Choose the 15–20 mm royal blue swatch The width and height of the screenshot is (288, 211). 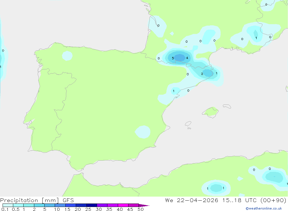[71, 205]
